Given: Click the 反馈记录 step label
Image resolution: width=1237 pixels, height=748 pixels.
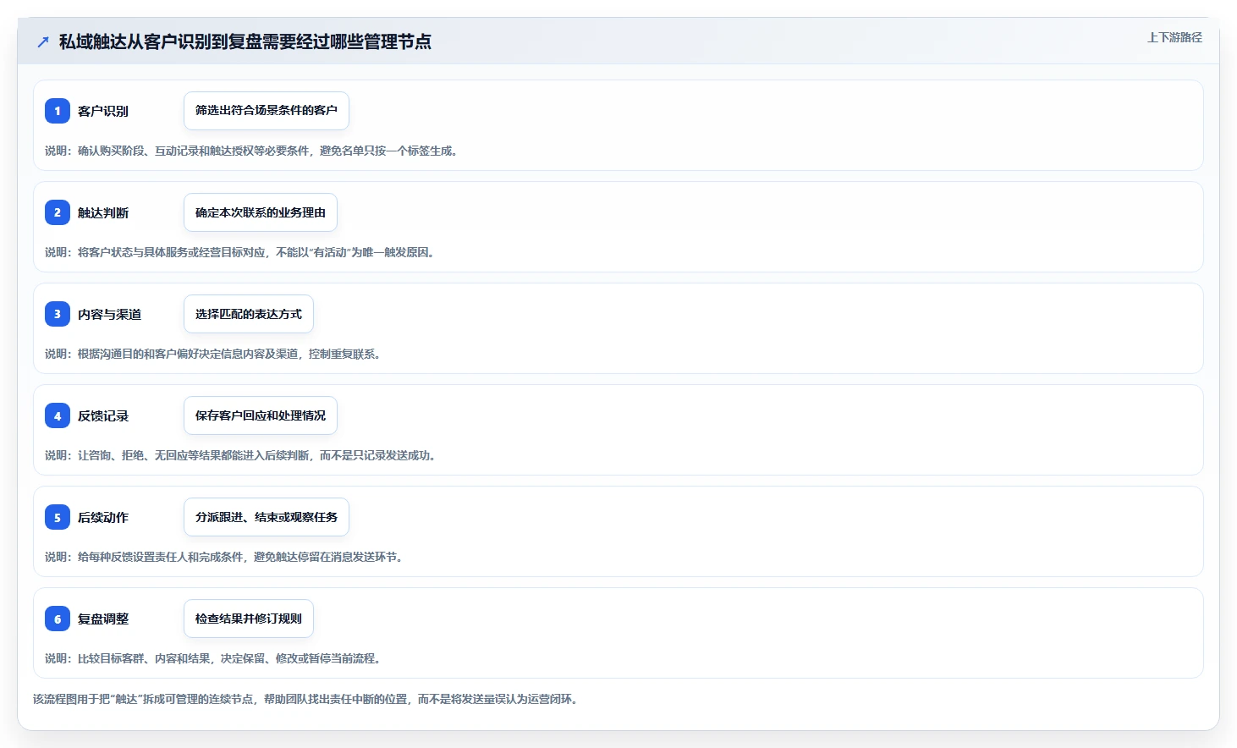Looking at the screenshot, I should coord(103,415).
